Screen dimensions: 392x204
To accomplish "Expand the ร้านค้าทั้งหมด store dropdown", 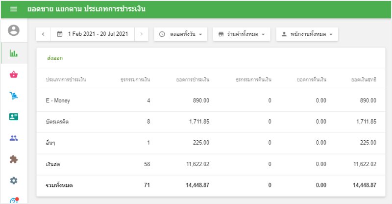I will tap(242, 34).
